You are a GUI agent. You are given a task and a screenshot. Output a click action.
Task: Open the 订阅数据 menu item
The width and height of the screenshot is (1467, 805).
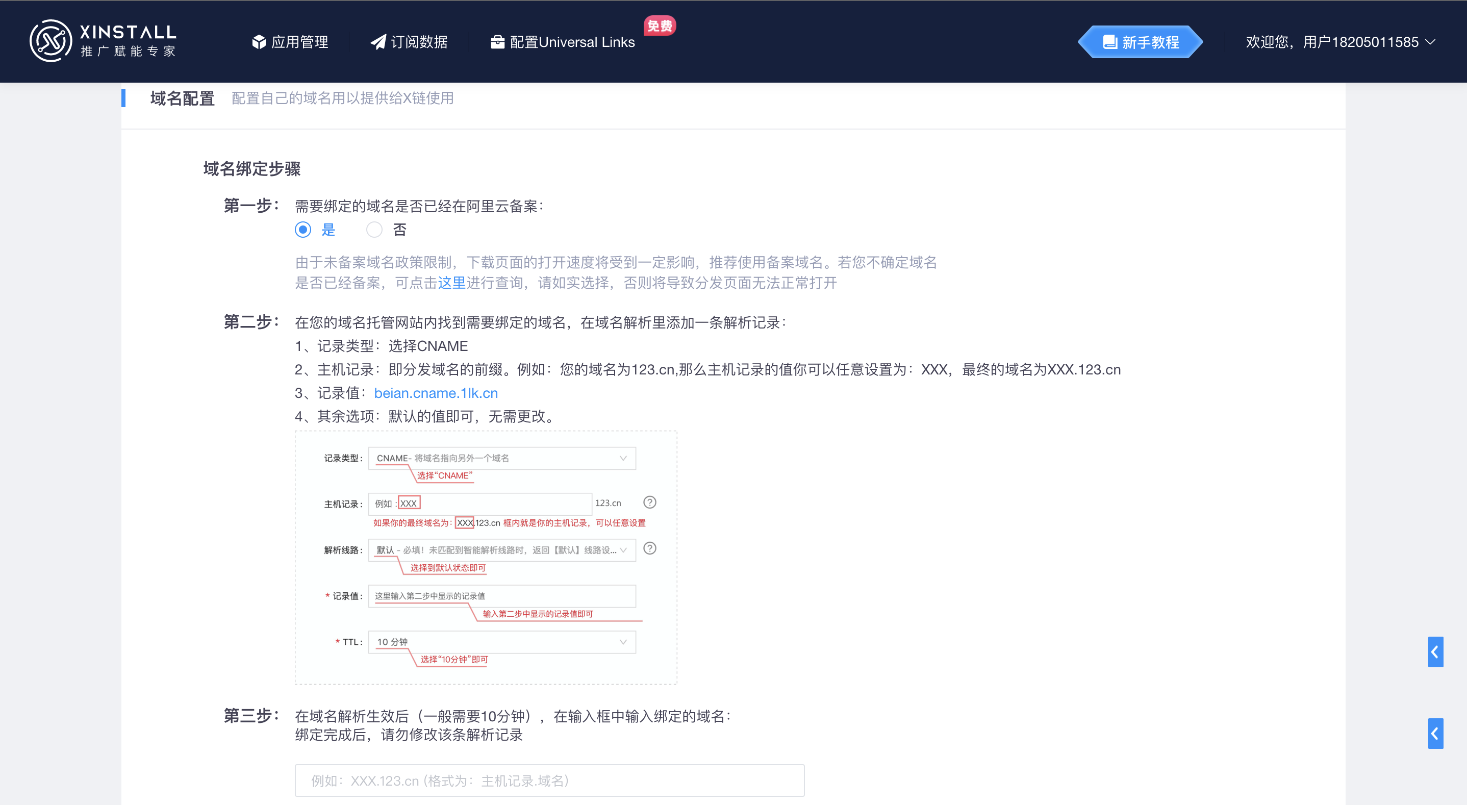pos(419,42)
